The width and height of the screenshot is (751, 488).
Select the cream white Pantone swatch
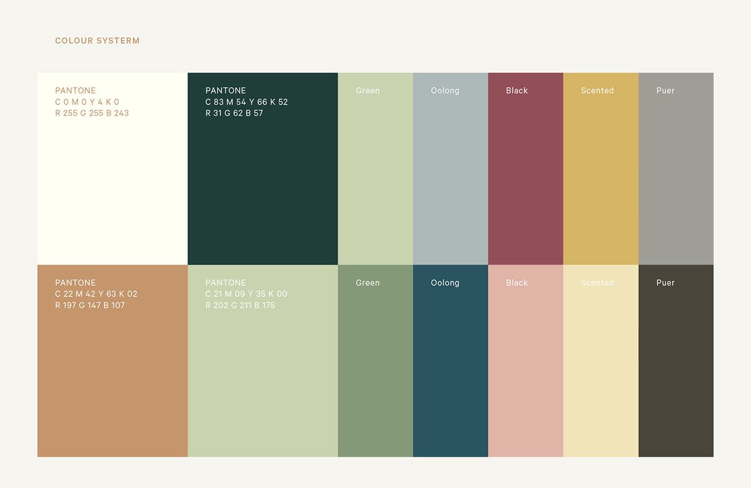coord(113,188)
